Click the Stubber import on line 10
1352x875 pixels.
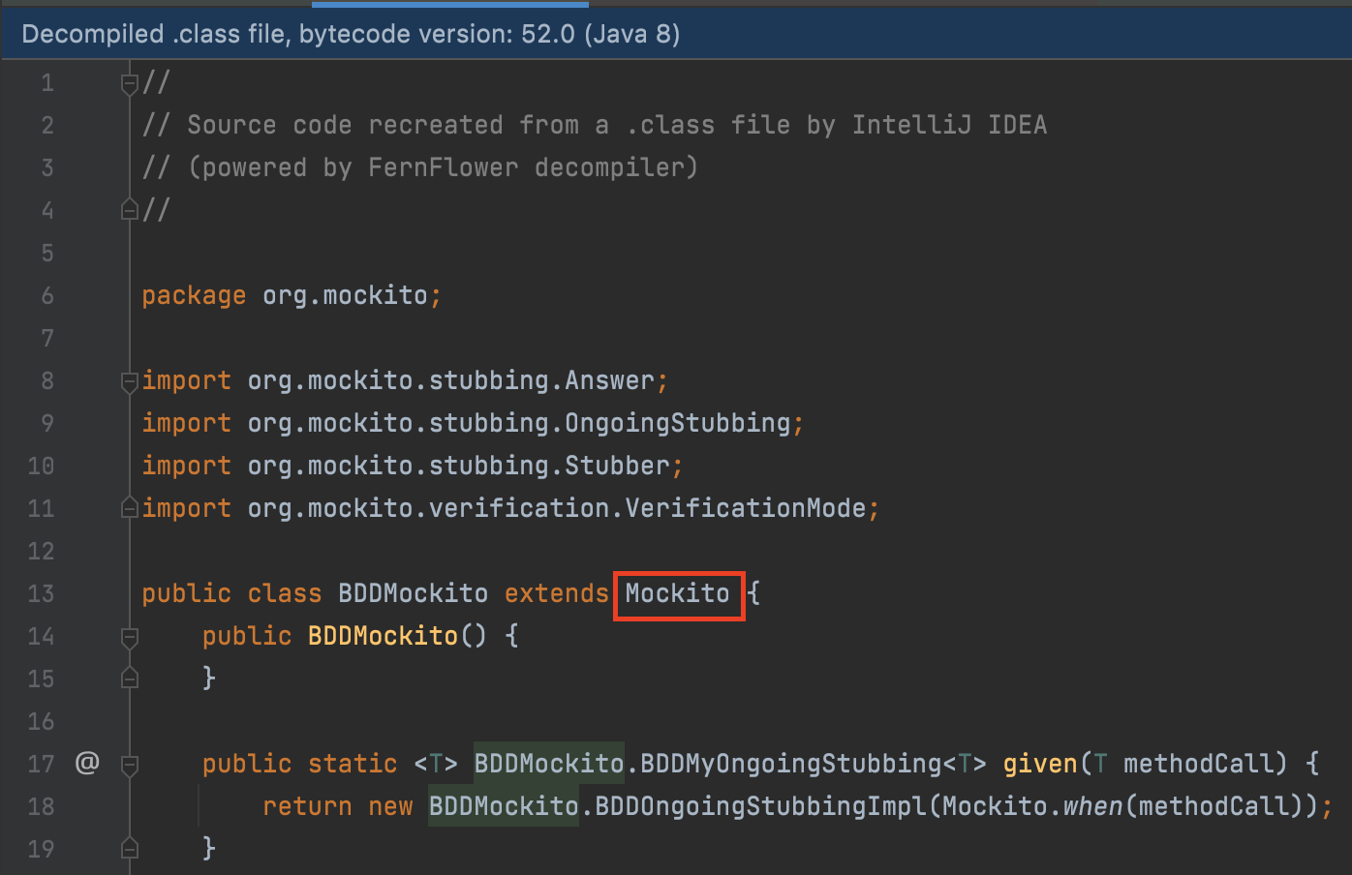pos(618,466)
